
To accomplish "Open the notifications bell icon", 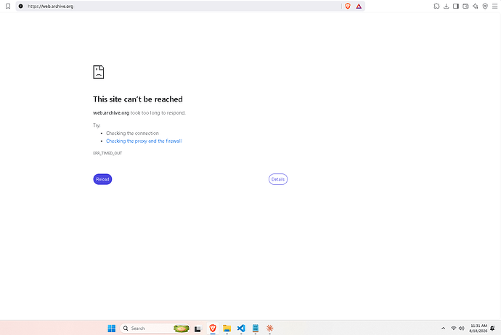I will click(x=493, y=328).
